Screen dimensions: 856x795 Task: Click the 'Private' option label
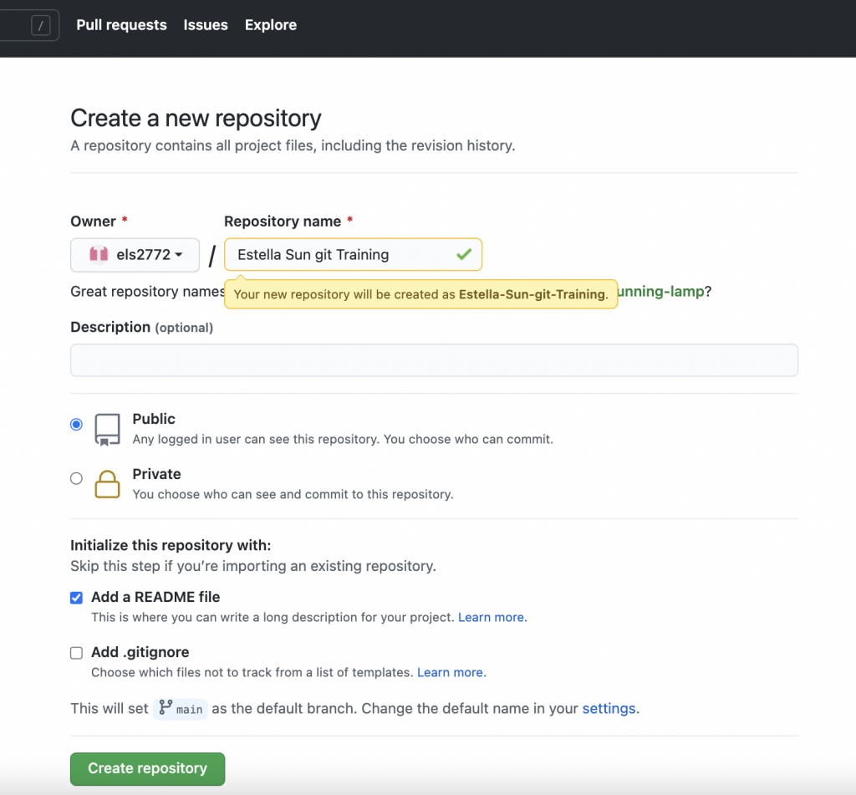coord(156,474)
